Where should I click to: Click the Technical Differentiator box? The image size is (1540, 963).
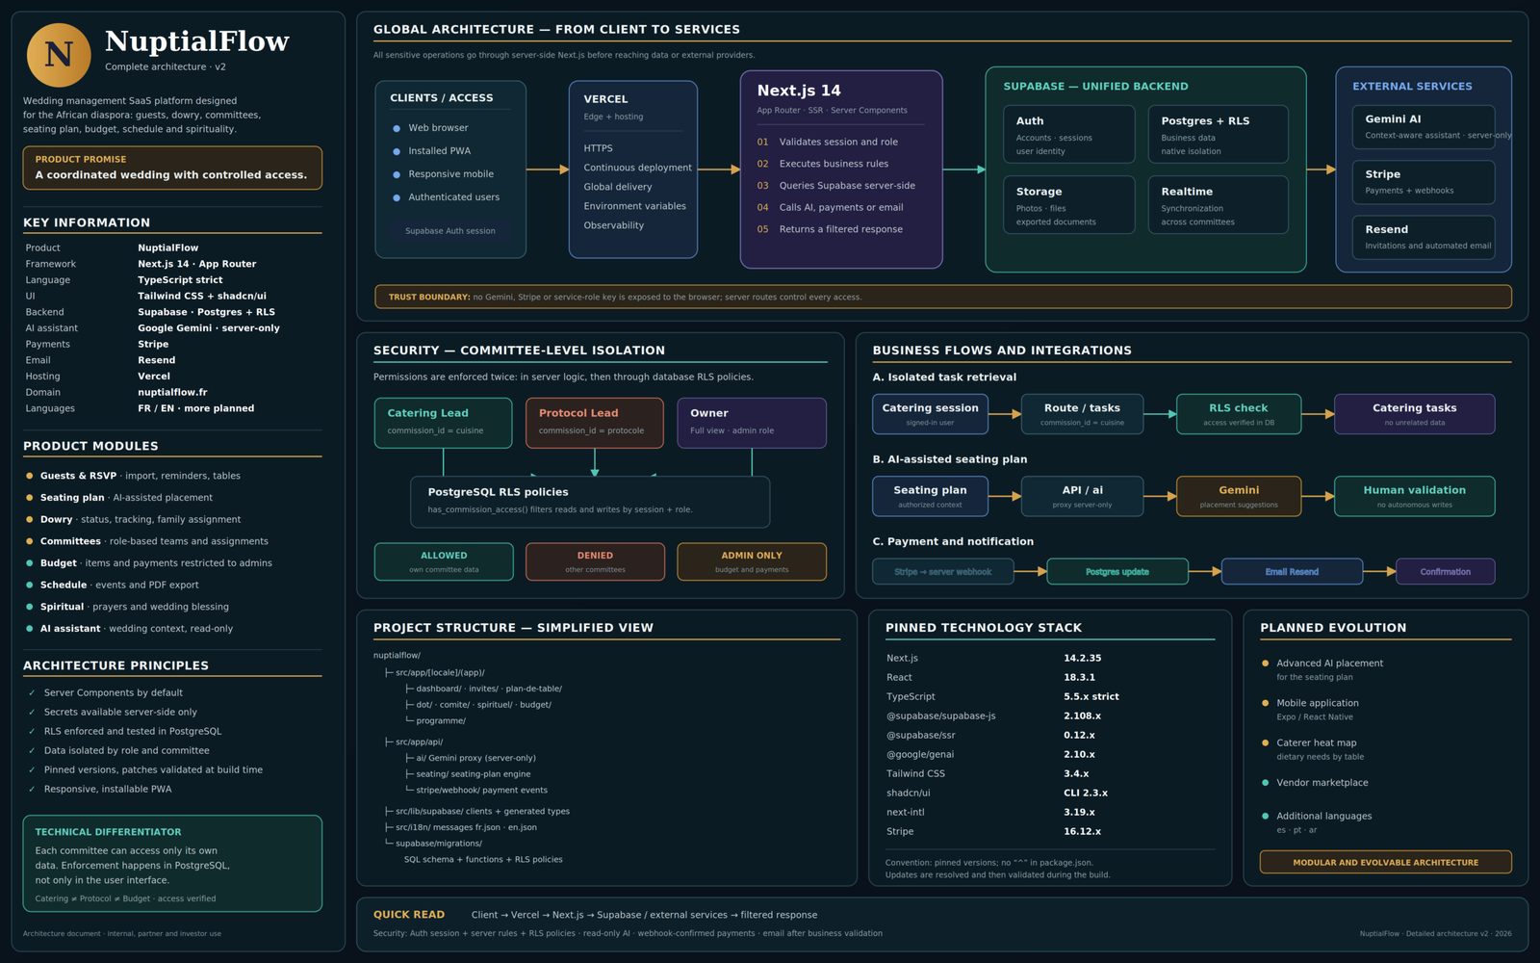tap(172, 864)
